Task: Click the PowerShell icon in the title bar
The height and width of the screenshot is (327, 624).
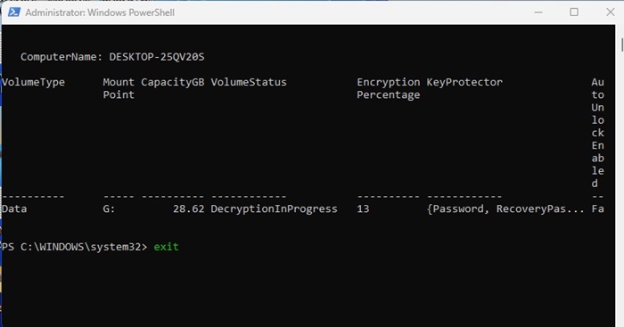Action: coord(14,12)
